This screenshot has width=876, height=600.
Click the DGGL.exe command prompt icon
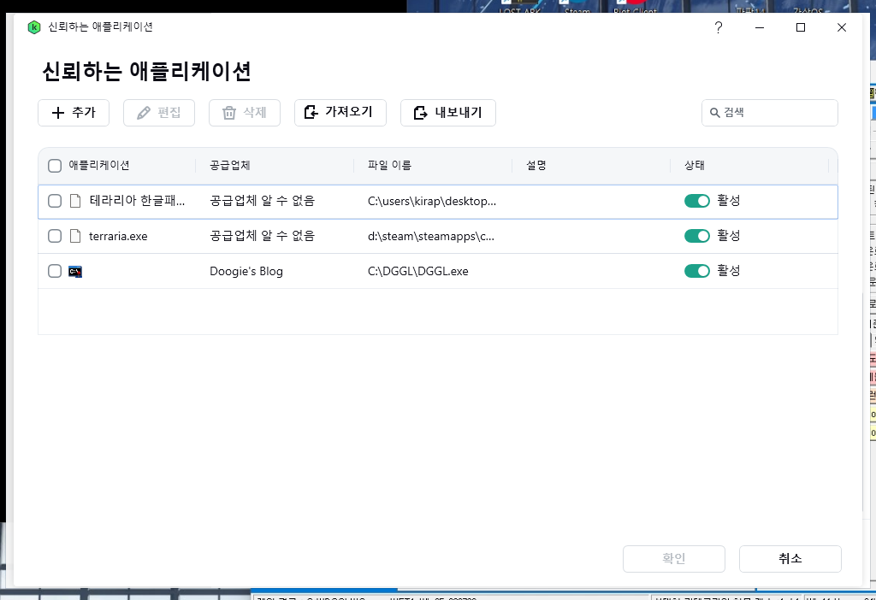tap(75, 271)
